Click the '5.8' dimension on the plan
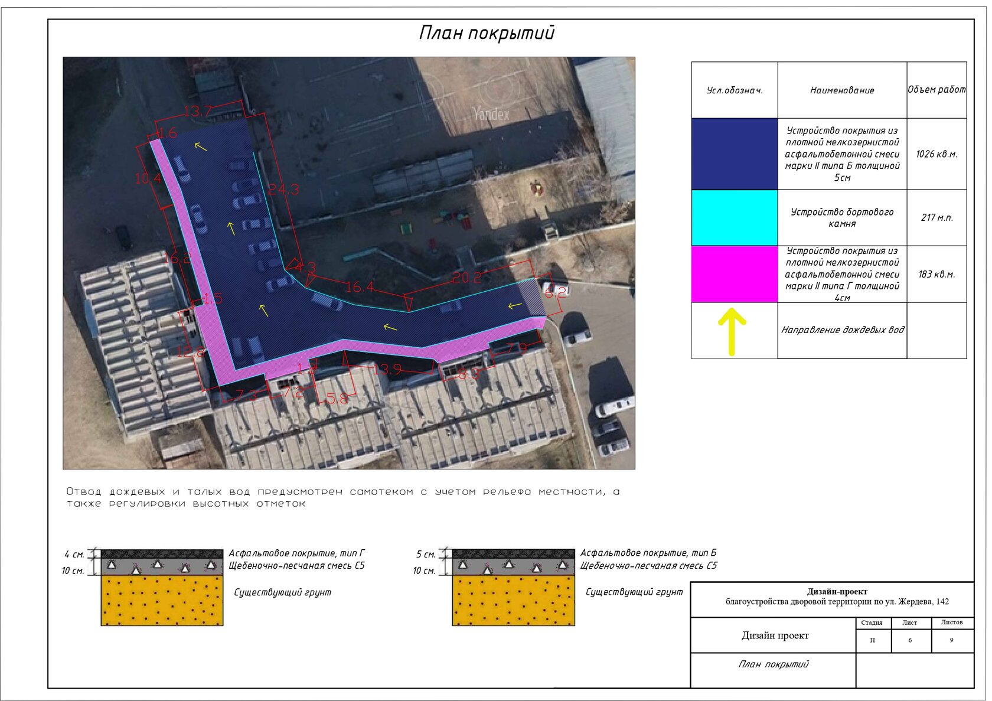 tap(337, 399)
